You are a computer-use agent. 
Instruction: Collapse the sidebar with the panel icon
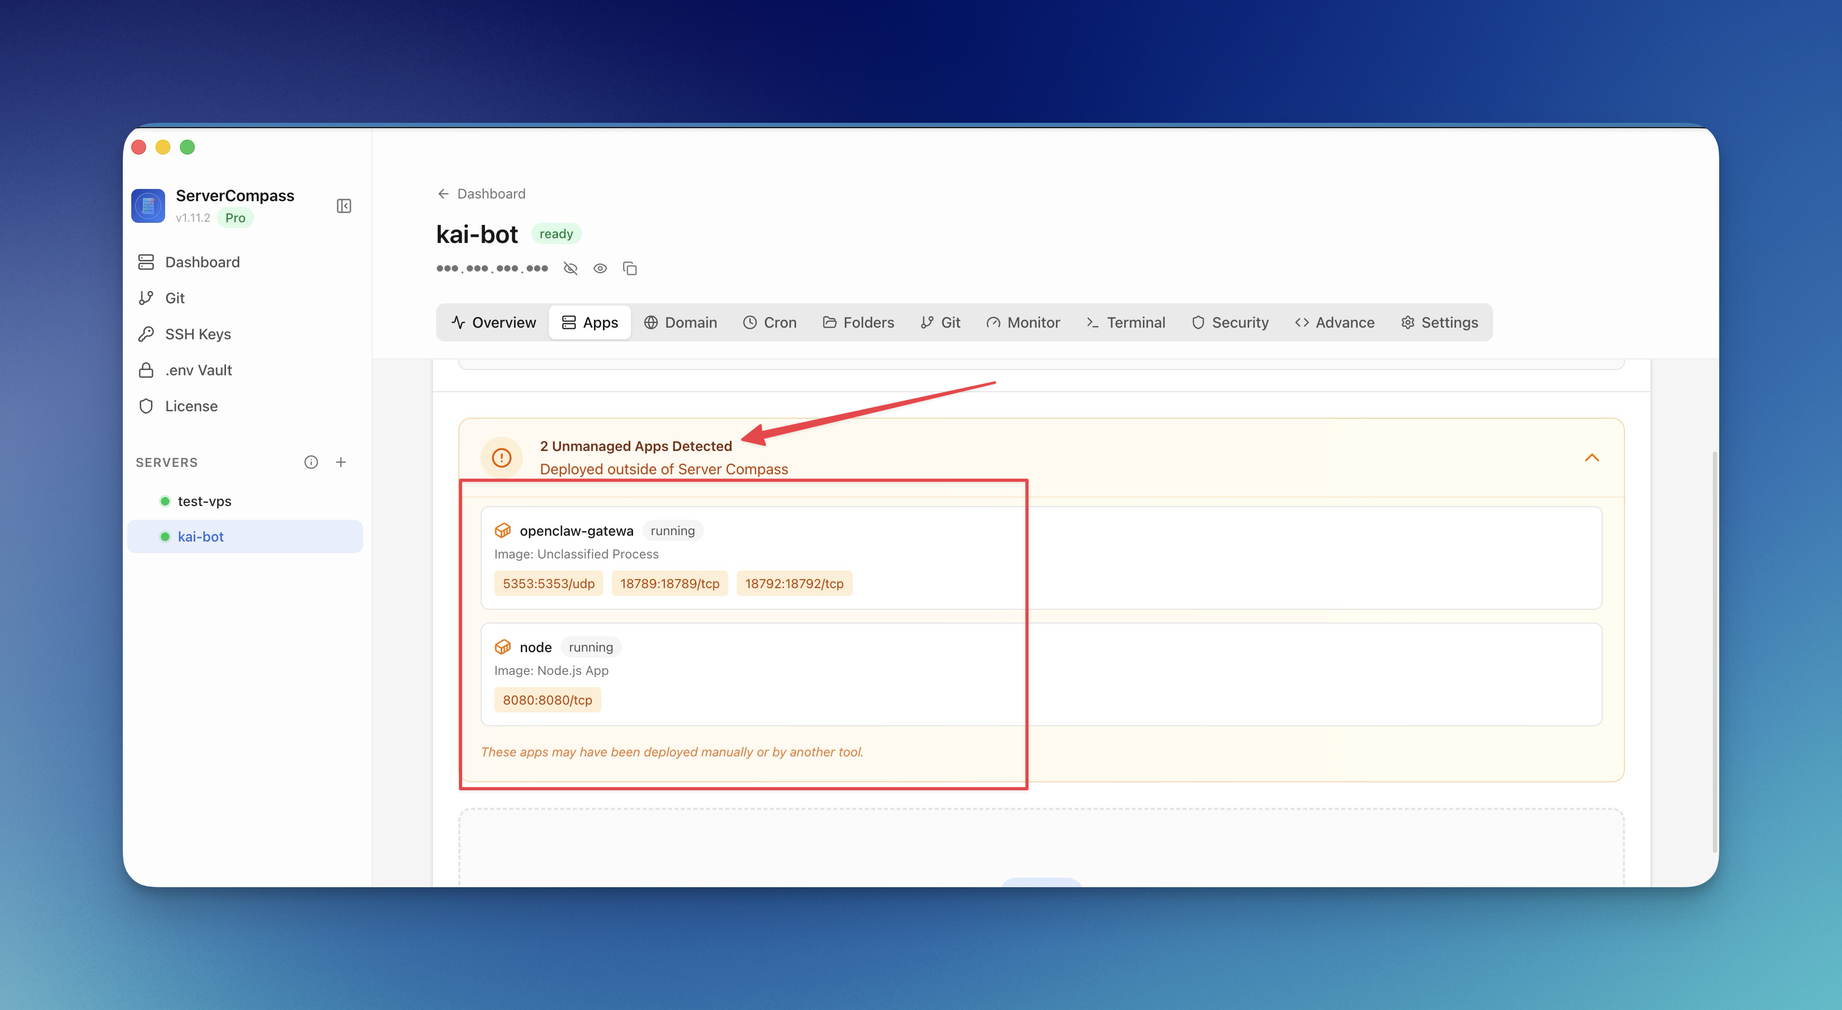coord(343,206)
